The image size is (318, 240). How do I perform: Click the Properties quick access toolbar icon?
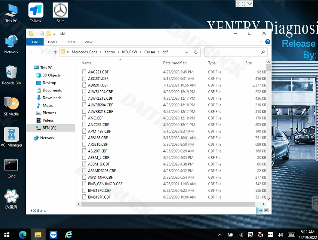(41, 33)
